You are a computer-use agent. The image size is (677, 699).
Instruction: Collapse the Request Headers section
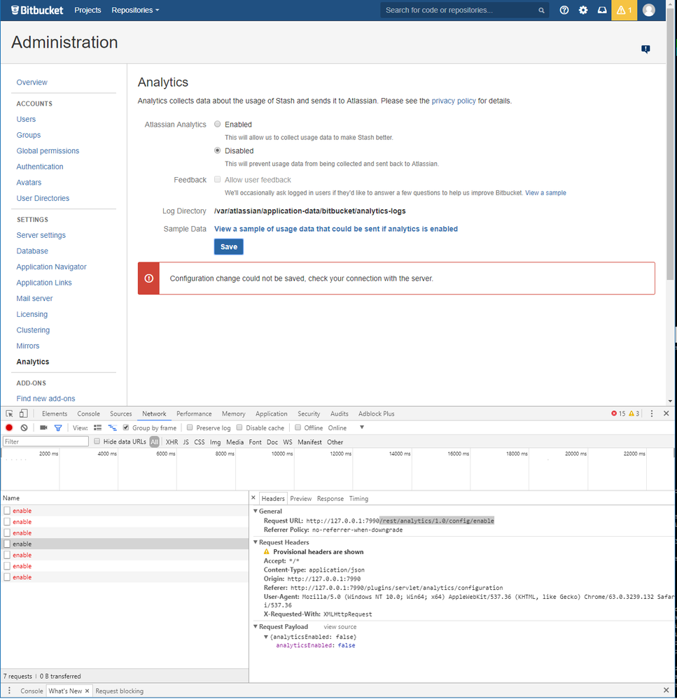tap(256, 542)
